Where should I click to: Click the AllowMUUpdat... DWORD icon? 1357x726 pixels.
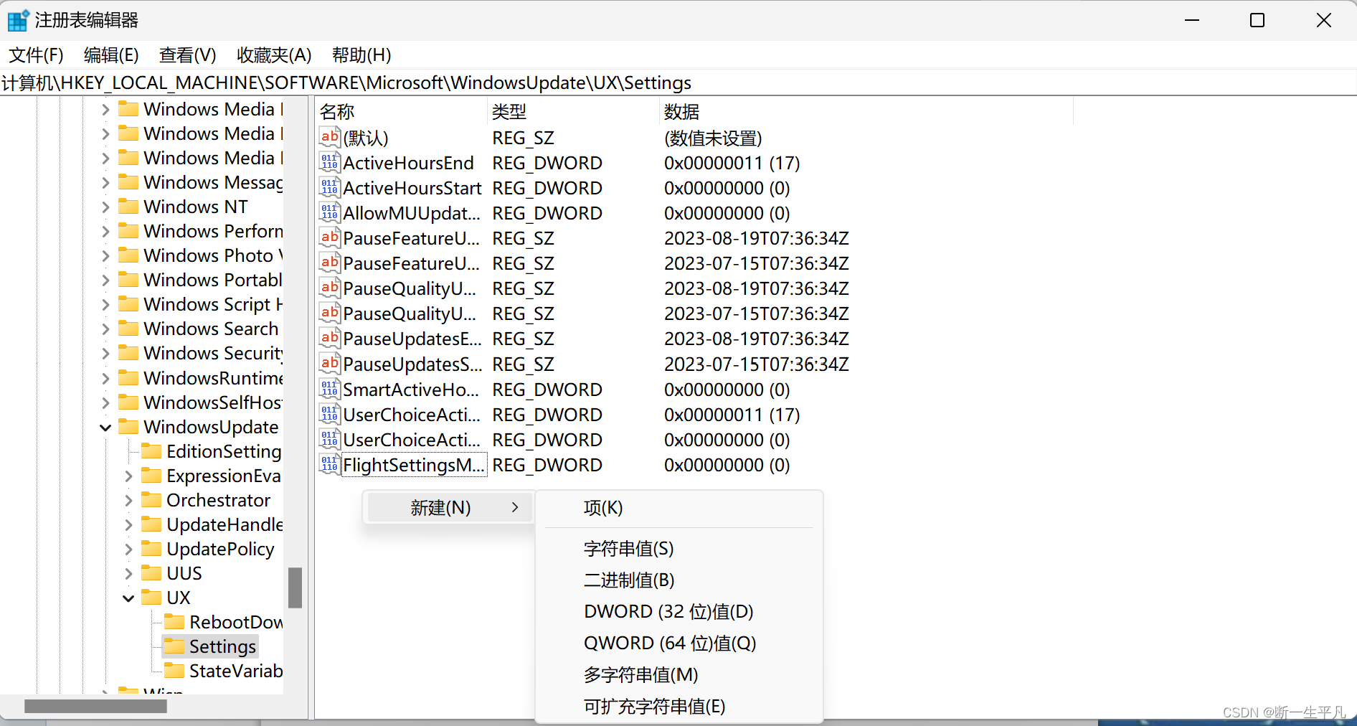point(329,212)
